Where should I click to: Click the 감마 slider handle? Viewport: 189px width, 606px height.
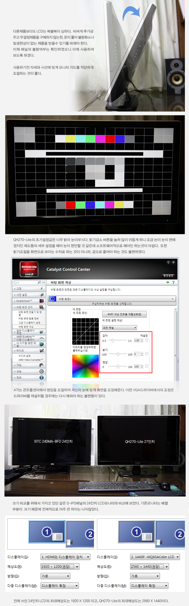pyautogui.click(x=112, y=340)
